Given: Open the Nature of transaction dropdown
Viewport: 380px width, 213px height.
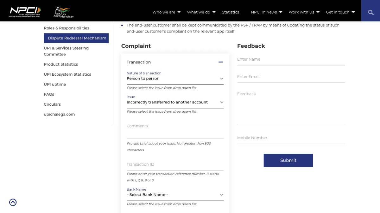Looking at the screenshot, I should (x=175, y=79).
